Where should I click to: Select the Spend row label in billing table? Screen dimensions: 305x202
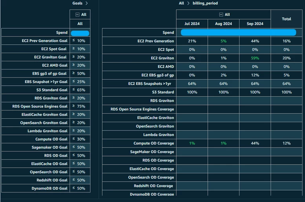tap(168, 33)
